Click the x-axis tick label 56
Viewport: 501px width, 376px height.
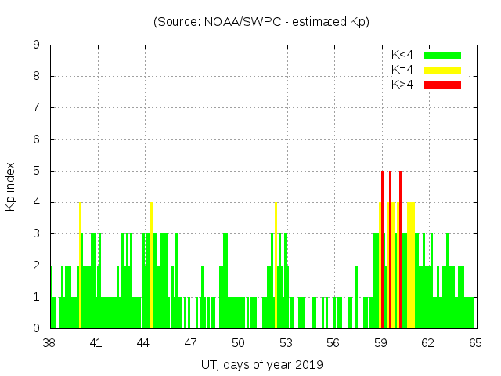333,343
